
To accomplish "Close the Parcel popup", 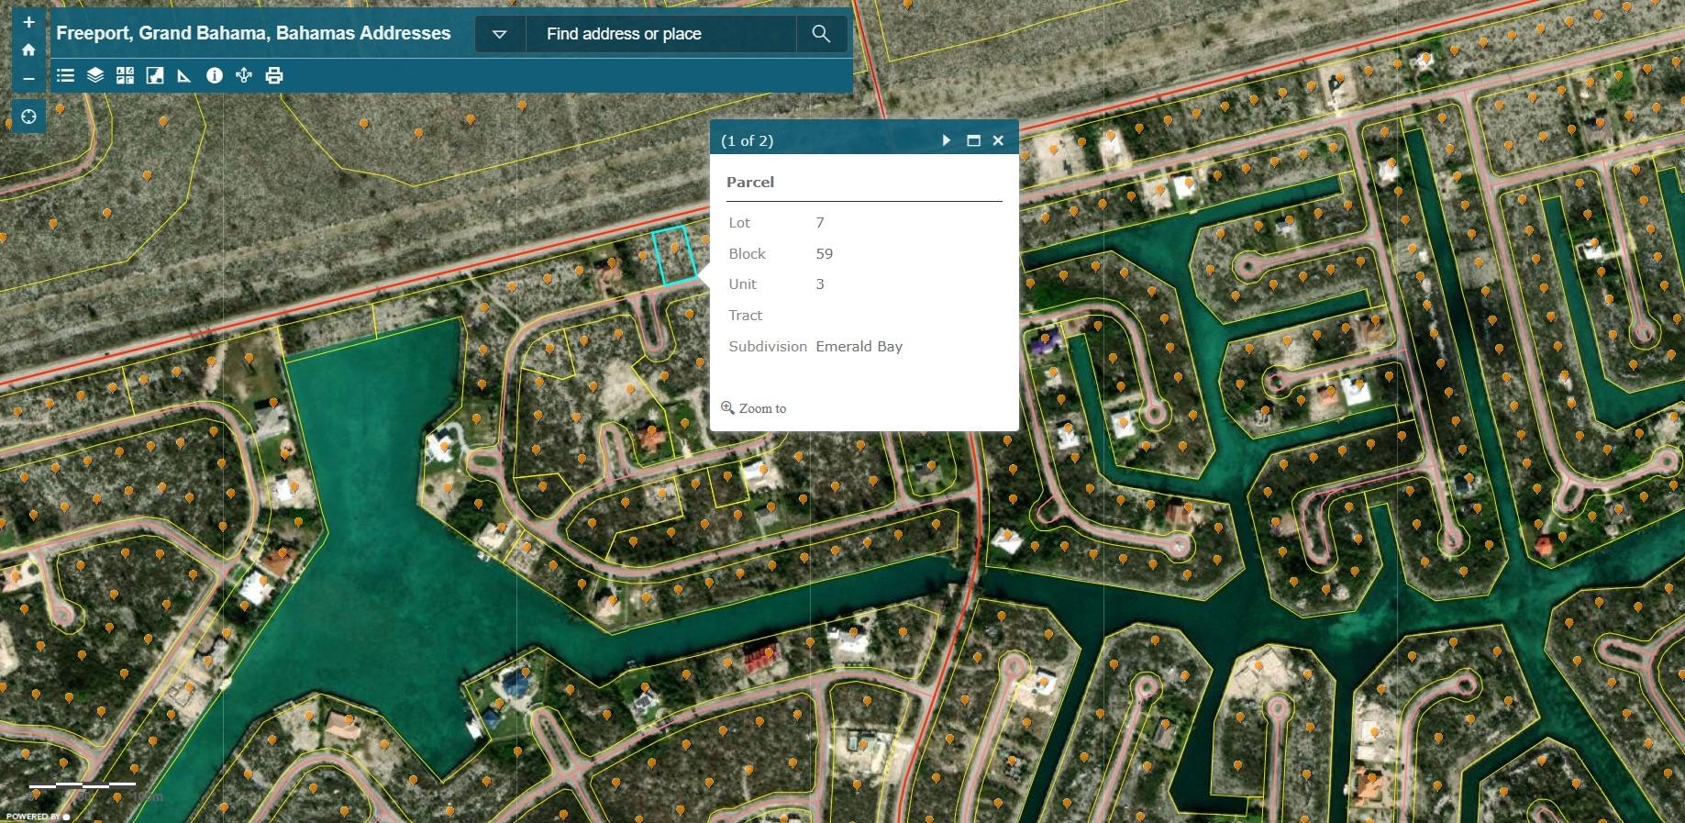I will click(998, 140).
